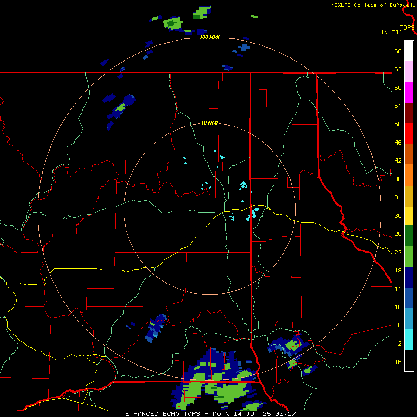
Task: Click the '54' legend value
Action: click(x=398, y=106)
